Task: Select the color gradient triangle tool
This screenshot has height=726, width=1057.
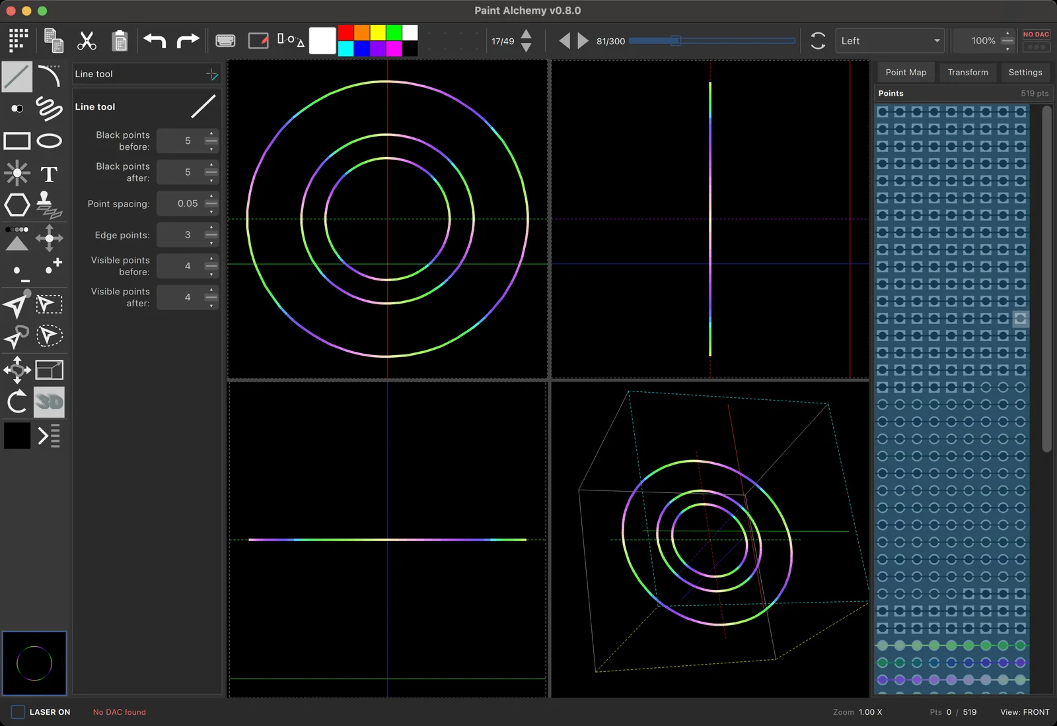Action: pos(17,238)
